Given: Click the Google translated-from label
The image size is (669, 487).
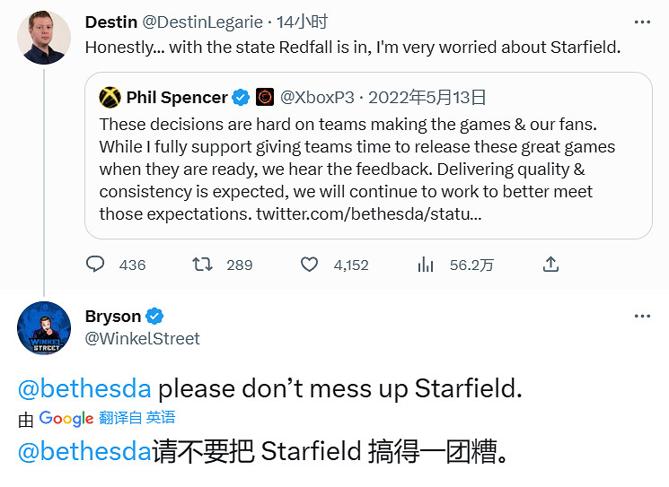Looking at the screenshot, I should tap(106, 418).
